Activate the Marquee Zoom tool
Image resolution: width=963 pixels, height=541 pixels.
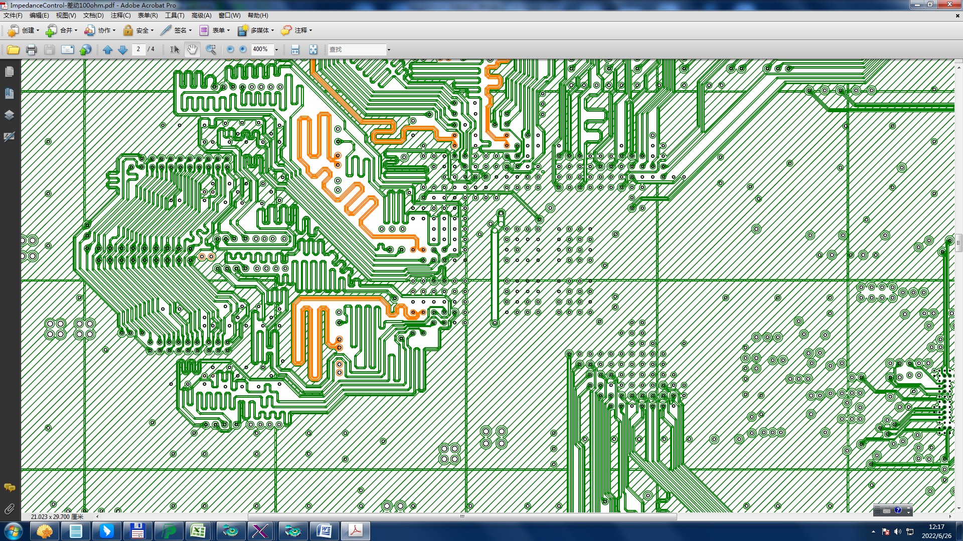pyautogui.click(x=211, y=49)
